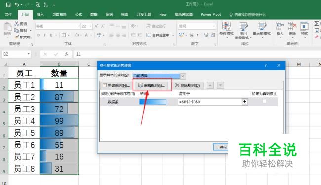Click the Insert Function fx icon
This screenshot has width=321, height=185.
[x=66, y=54]
